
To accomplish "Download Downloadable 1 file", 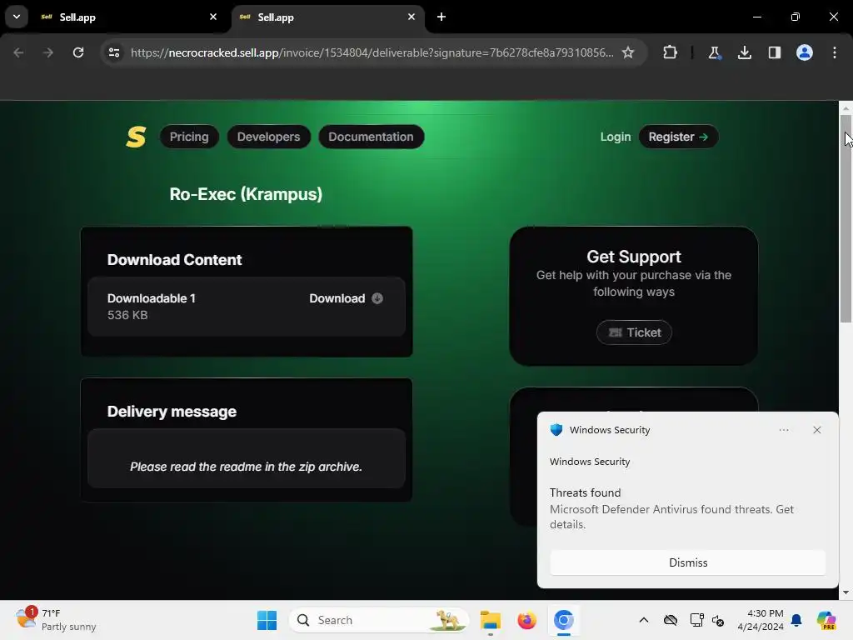I will click(x=346, y=298).
